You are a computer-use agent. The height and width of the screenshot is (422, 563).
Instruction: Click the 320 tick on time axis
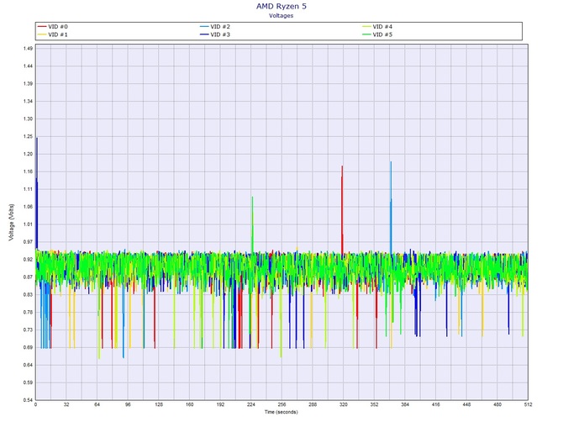point(343,404)
